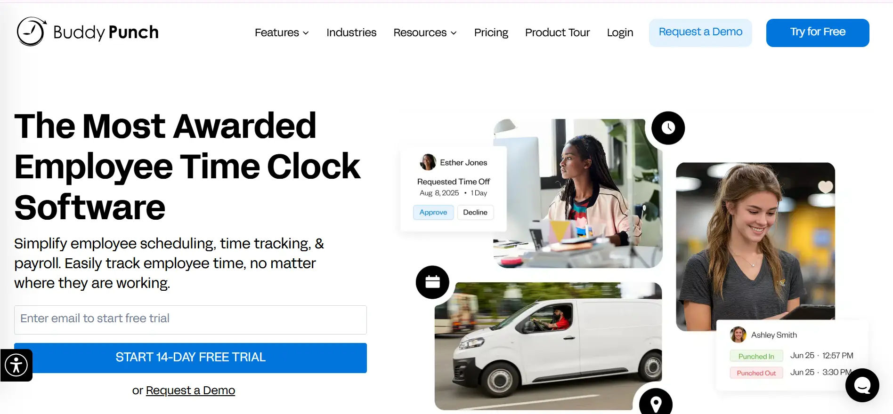Focus the email free trial input field
The height and width of the screenshot is (414, 893).
[190, 319]
